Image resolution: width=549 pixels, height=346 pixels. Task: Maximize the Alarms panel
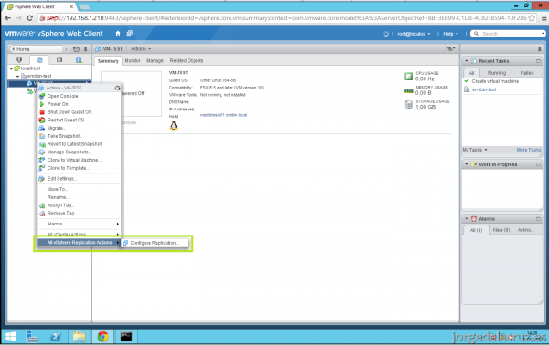coord(538,219)
